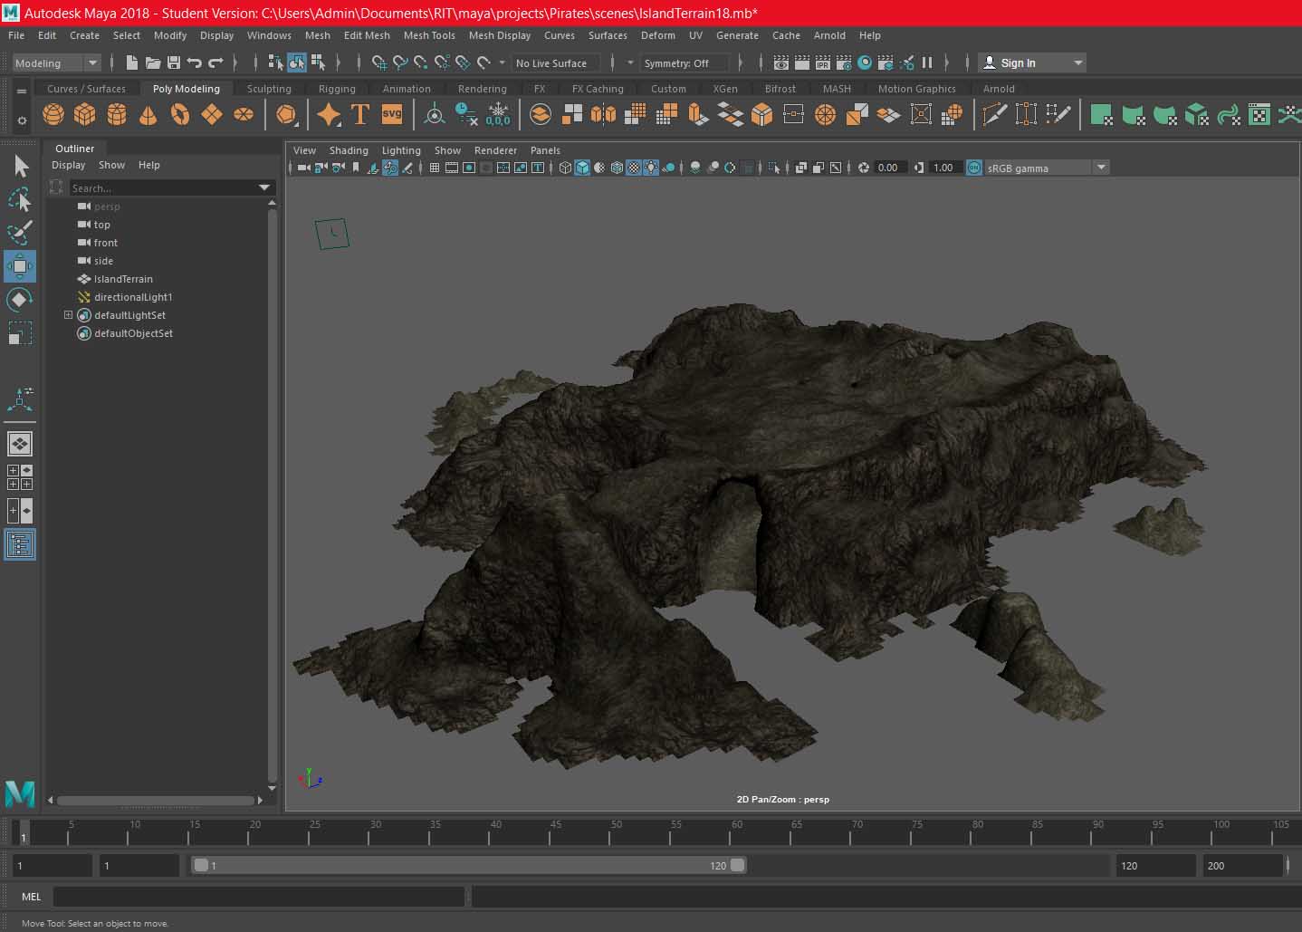Activate the Move tool in toolbox
Viewport: 1302px width, 932px height.
tap(20, 266)
